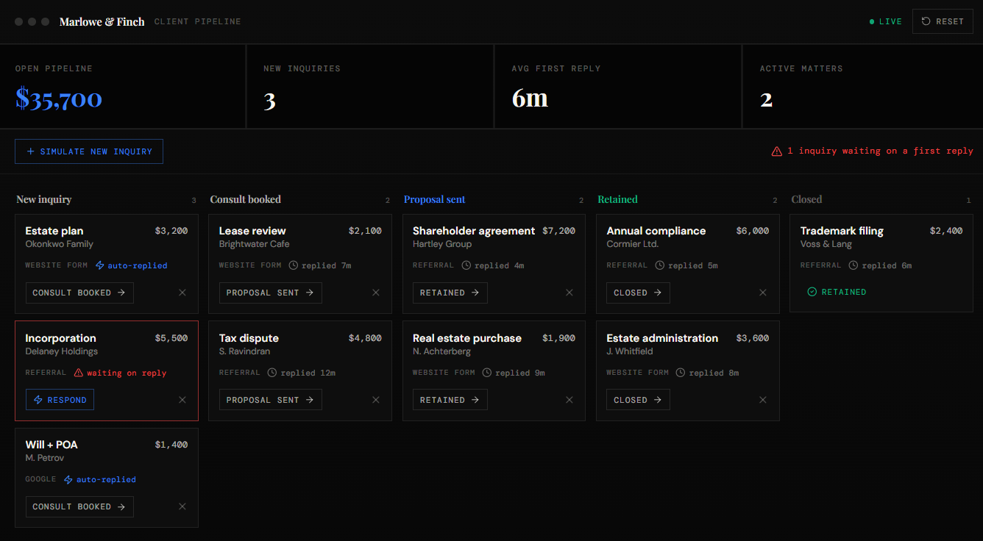
Task: Click the Brightwater Cafe client name
Action: (255, 244)
